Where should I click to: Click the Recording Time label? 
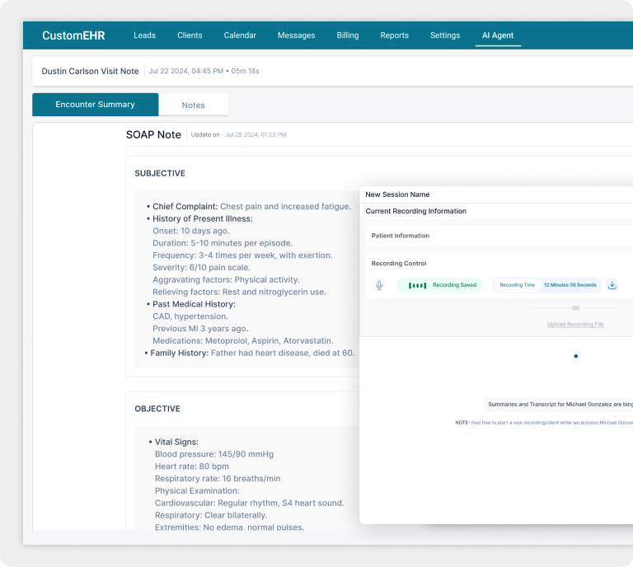518,285
